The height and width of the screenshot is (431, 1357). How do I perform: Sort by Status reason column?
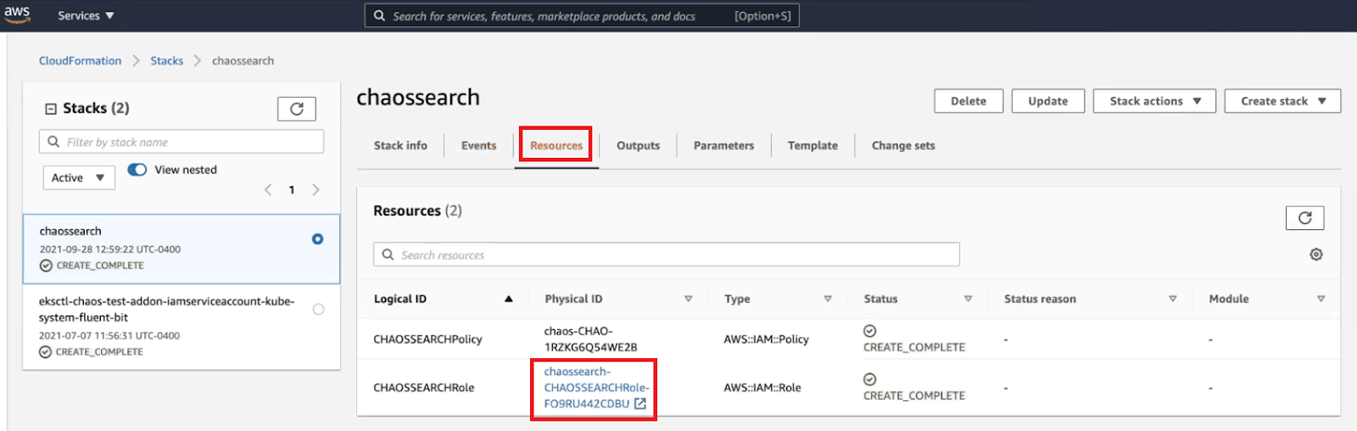coord(1173,299)
